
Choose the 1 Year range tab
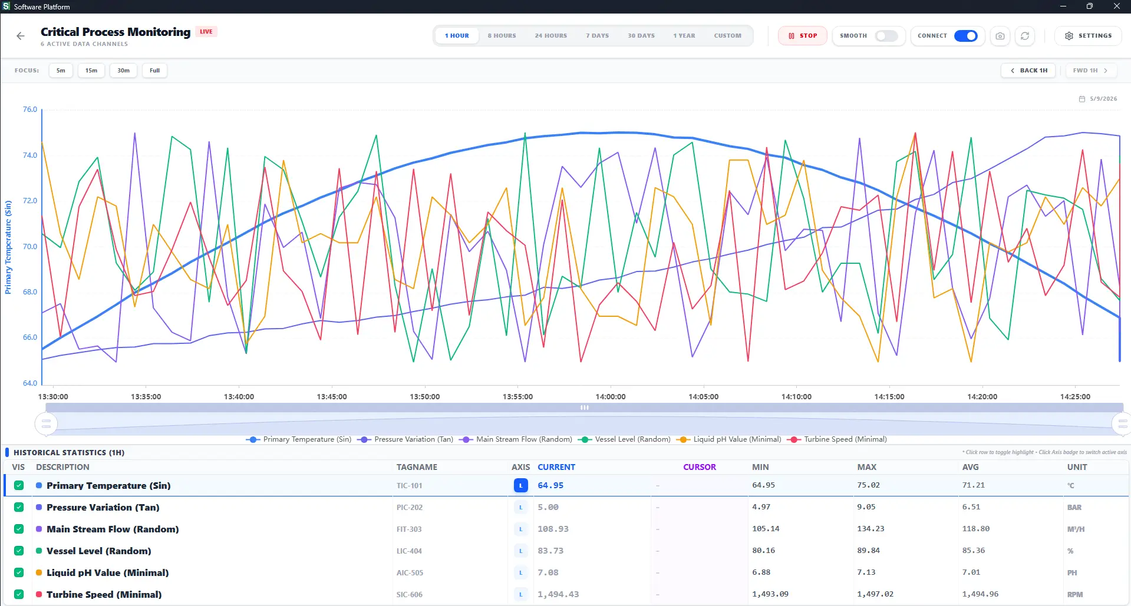684,36
